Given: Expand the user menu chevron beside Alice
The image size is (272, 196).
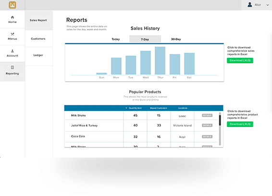Looking at the screenshot, I should click(267, 5).
